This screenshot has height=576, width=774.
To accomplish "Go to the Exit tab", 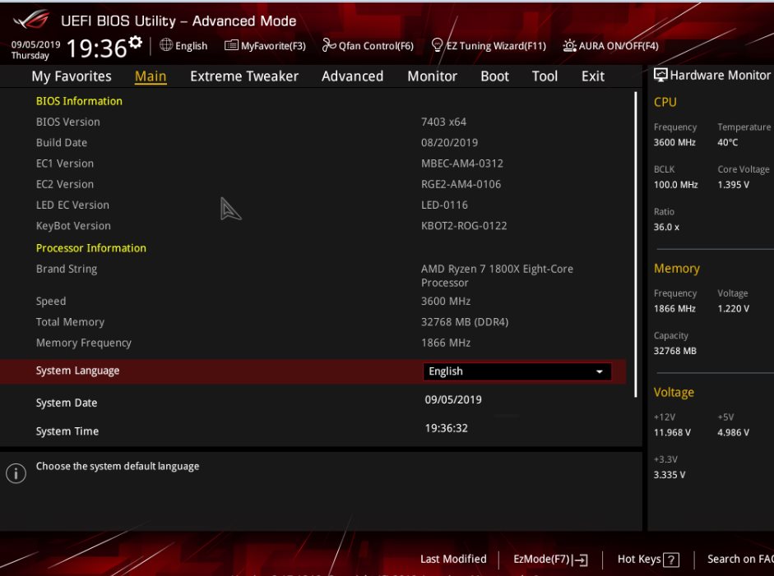I will point(593,76).
